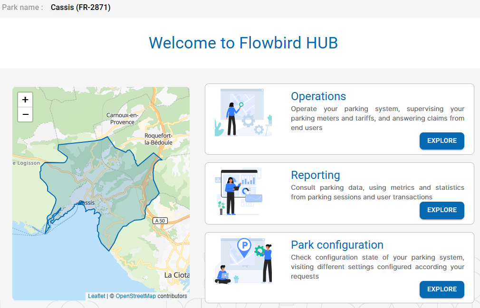Click the Operations heading
This screenshot has width=480, height=308.
pyautogui.click(x=318, y=96)
